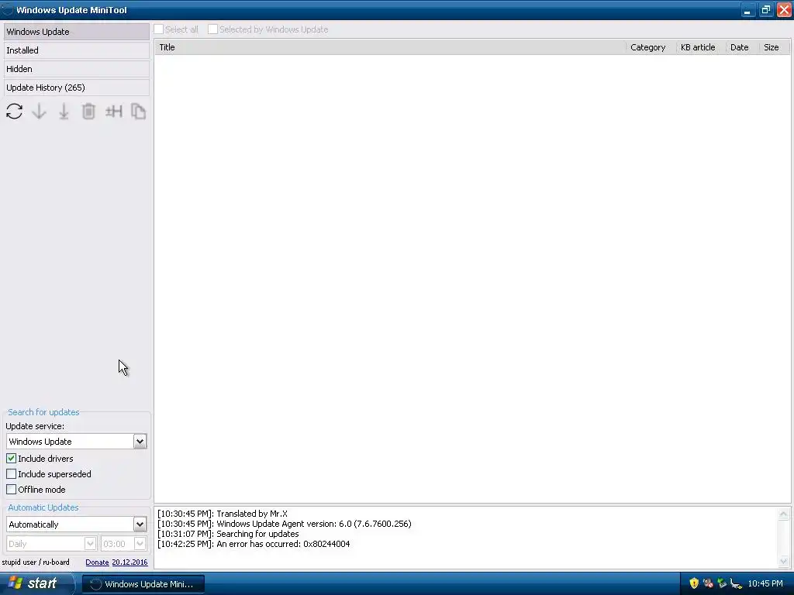Click Windows Update MiniTool taskbar button
794x595 pixels.
tap(143, 584)
